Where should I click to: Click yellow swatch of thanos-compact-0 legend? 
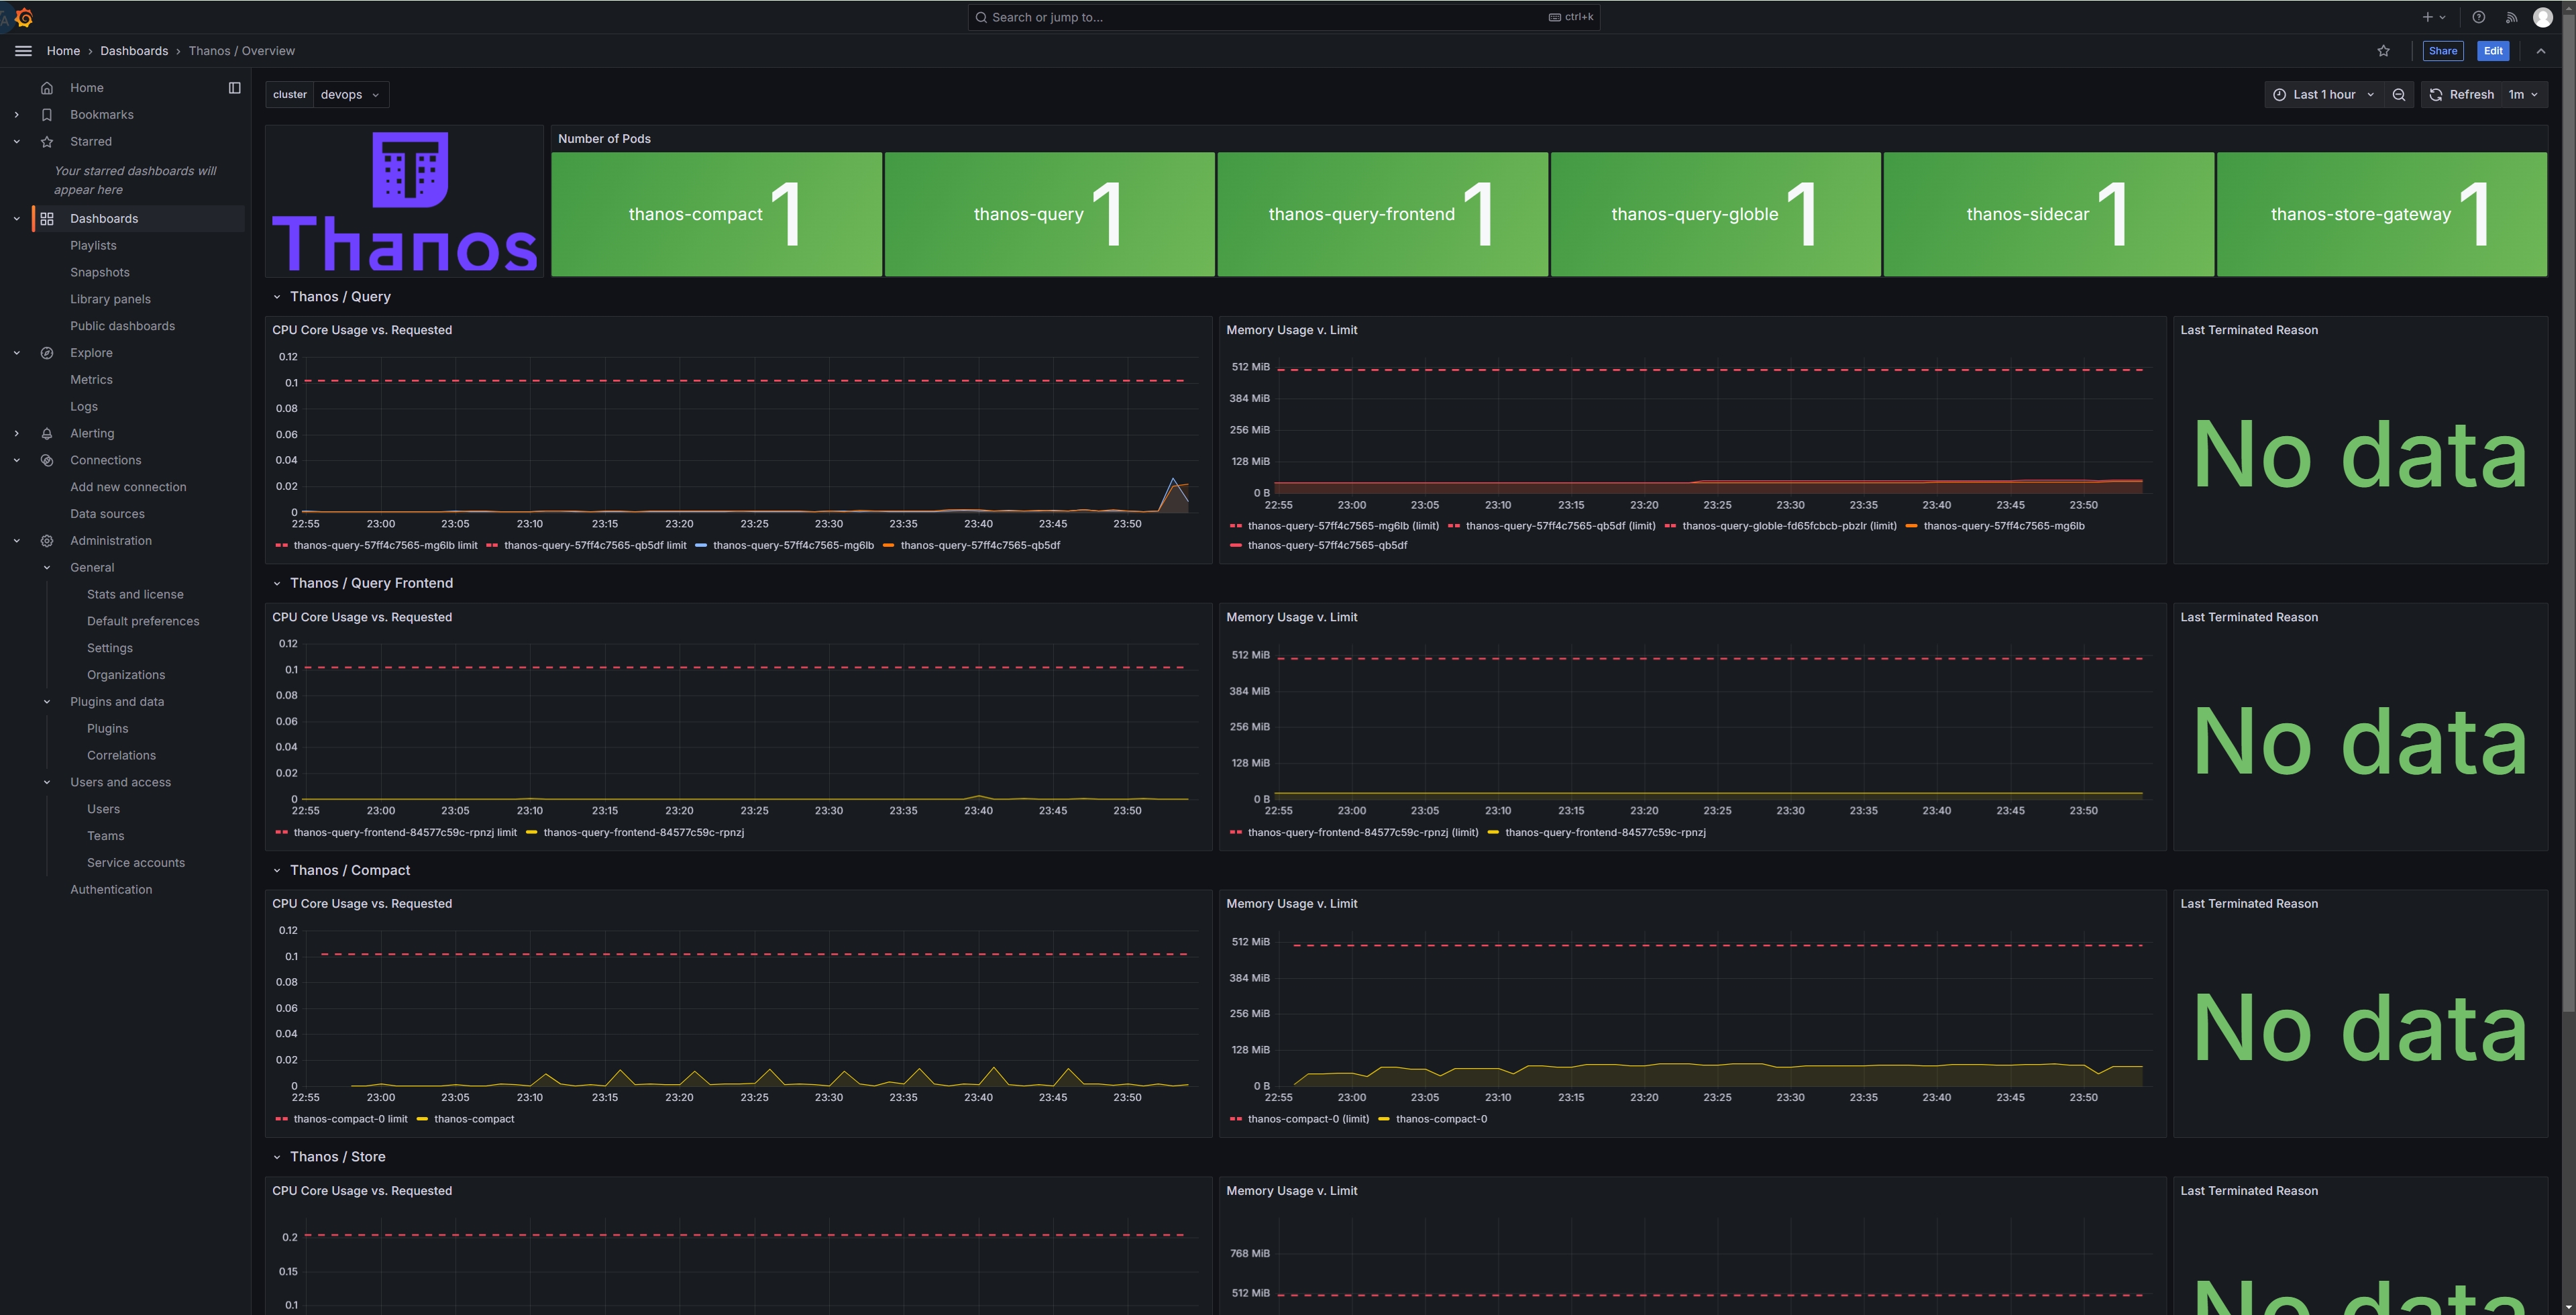coord(1384,1119)
